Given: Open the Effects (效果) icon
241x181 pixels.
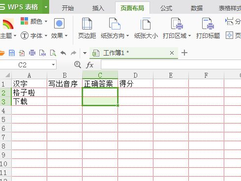Looking at the screenshot, I should tap(59, 24).
